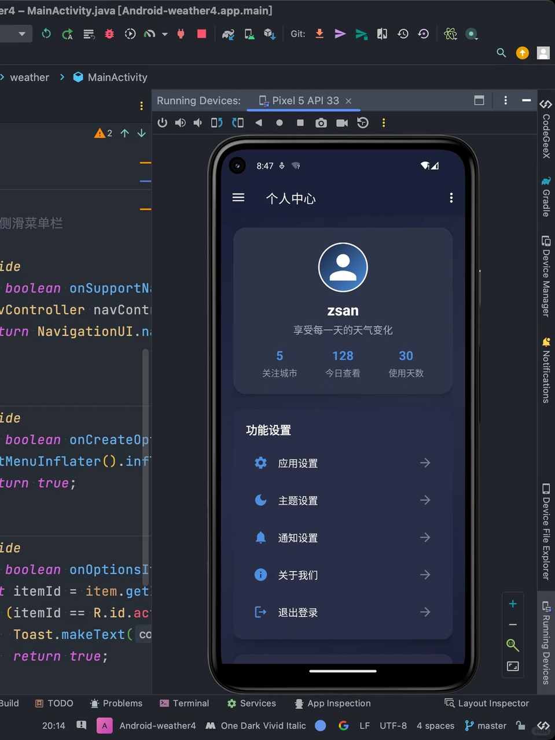
Task: Expand the Profiler dropdown arrow
Action: (165, 34)
